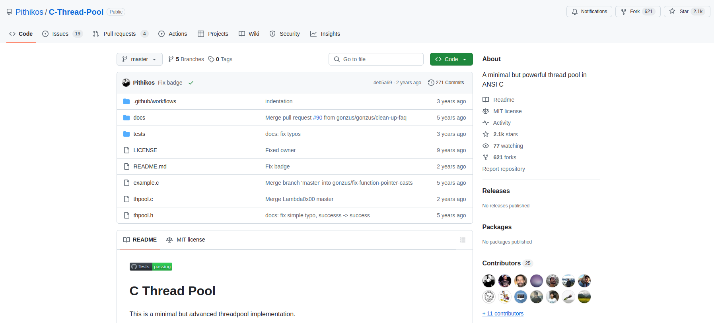This screenshot has width=714, height=323.
Task: Open the 5 Branches list
Action: coord(186,59)
